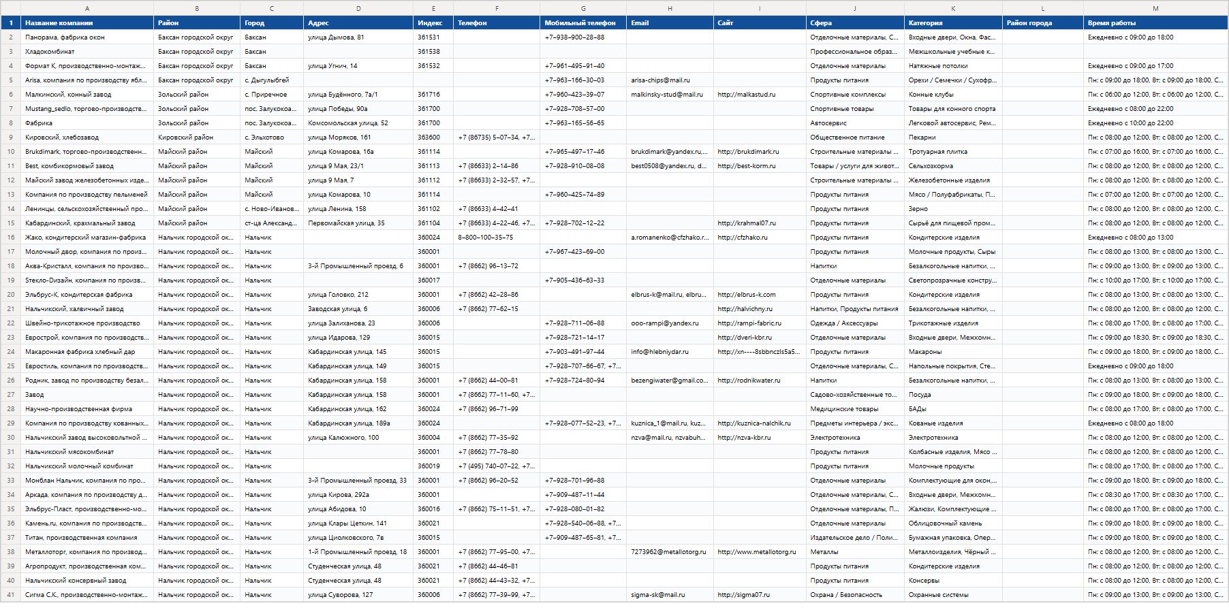Select email cell sigma-sk@mail.ru
This screenshot has width=1229, height=614.
670,594
